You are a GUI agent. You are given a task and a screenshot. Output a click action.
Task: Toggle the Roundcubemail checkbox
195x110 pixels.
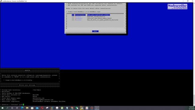73,15
